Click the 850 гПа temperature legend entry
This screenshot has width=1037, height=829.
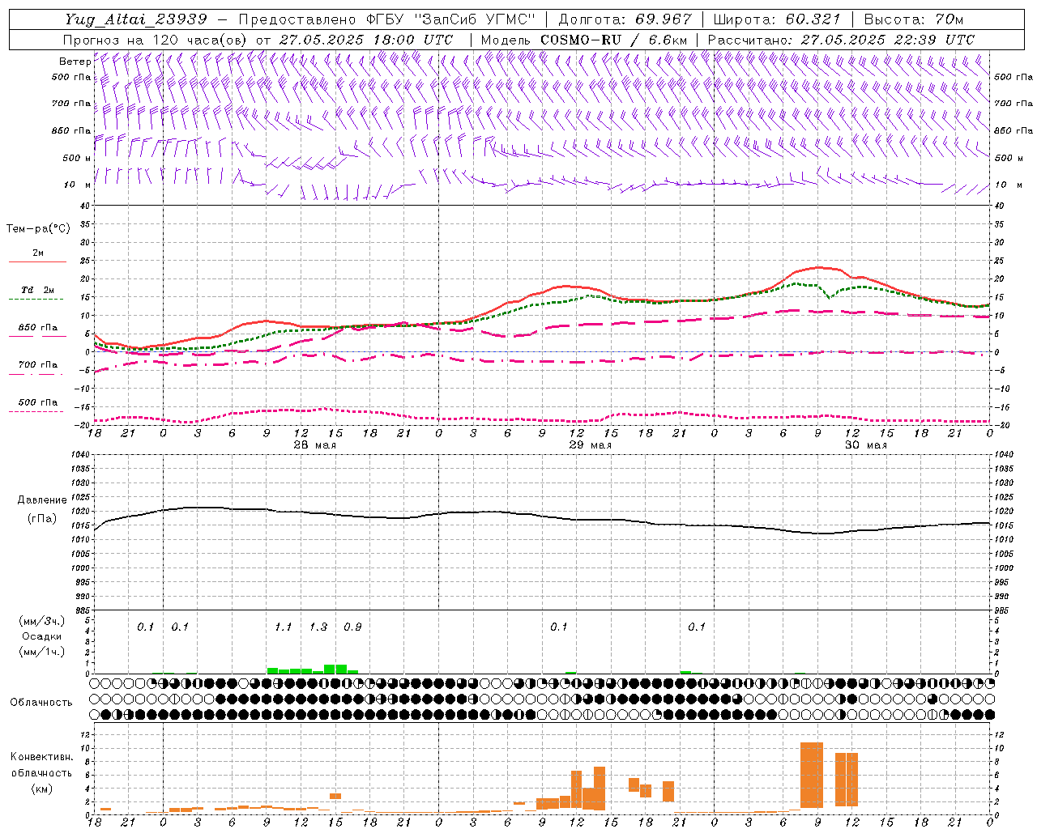pyautogui.click(x=38, y=328)
